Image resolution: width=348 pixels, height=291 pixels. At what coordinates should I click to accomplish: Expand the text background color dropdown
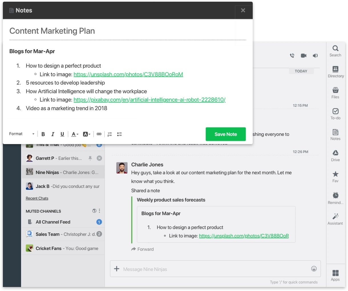(86, 134)
